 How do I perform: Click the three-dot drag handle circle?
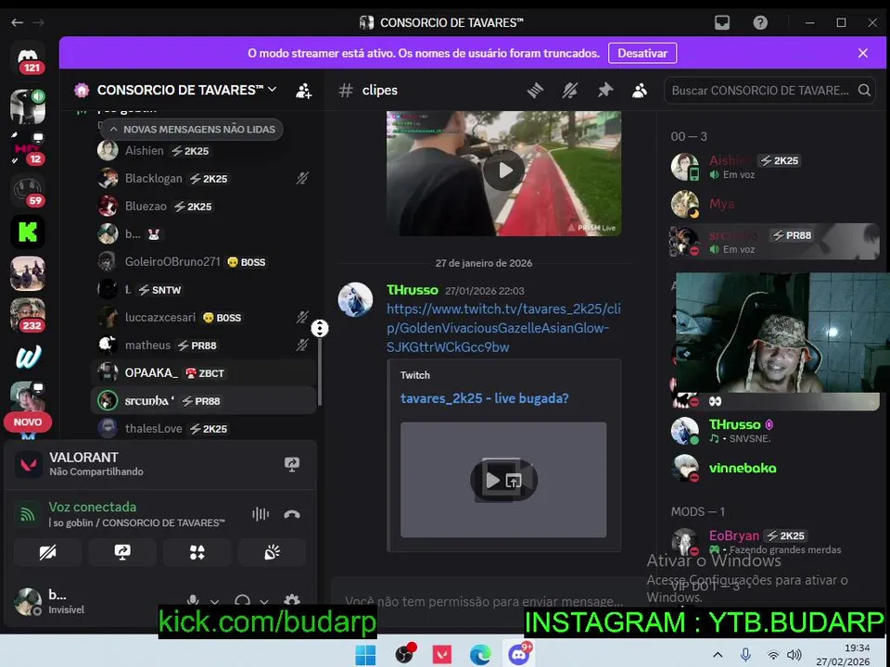coord(320,328)
